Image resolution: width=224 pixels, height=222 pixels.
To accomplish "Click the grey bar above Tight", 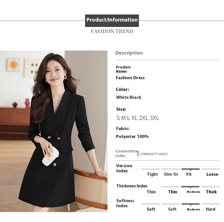I will coord(151,169).
